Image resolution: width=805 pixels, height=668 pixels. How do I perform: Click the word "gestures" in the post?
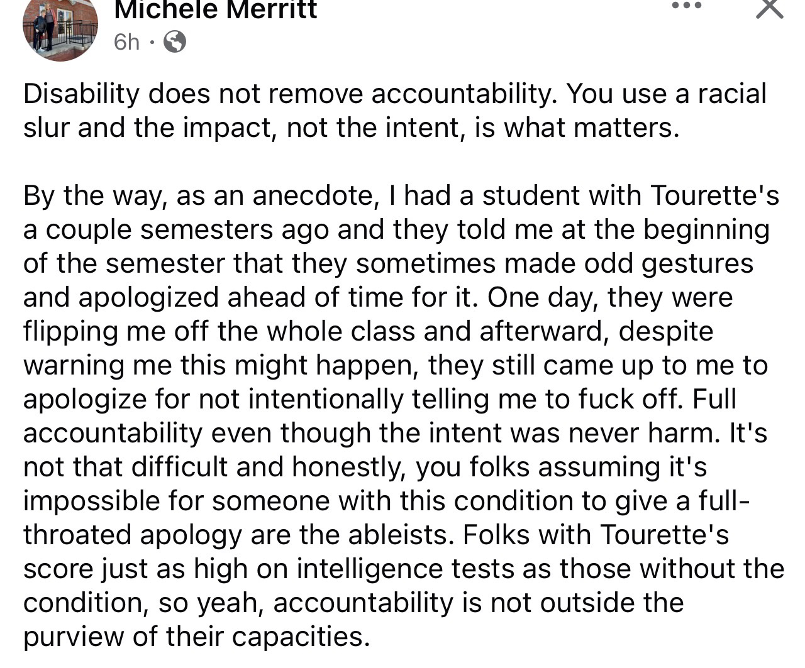(697, 263)
